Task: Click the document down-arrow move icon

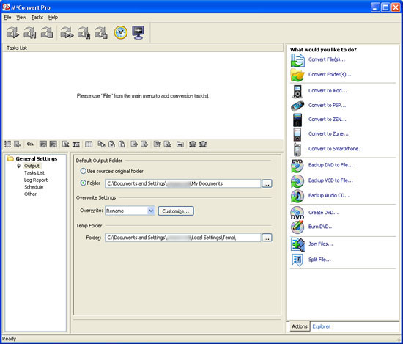Action: pos(144,144)
